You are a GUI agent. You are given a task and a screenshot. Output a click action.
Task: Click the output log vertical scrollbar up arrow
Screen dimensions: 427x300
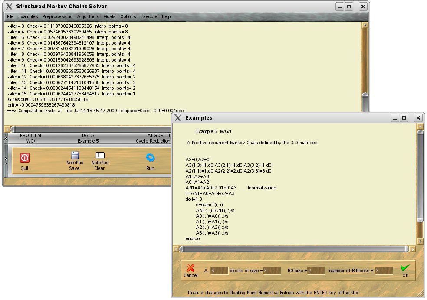[x=365, y=25]
